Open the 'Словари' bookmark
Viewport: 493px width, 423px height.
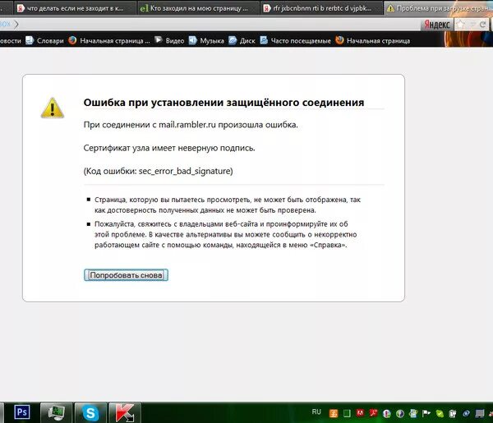44,40
